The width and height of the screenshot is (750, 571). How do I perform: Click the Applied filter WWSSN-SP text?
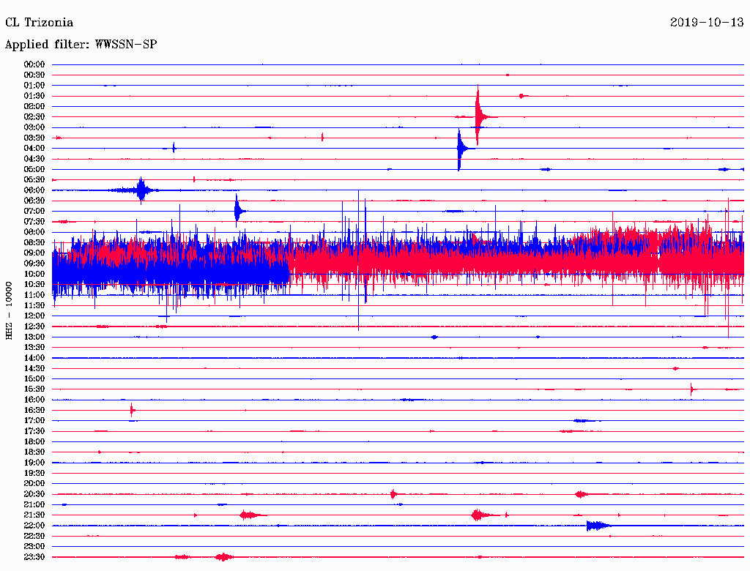[x=81, y=44]
